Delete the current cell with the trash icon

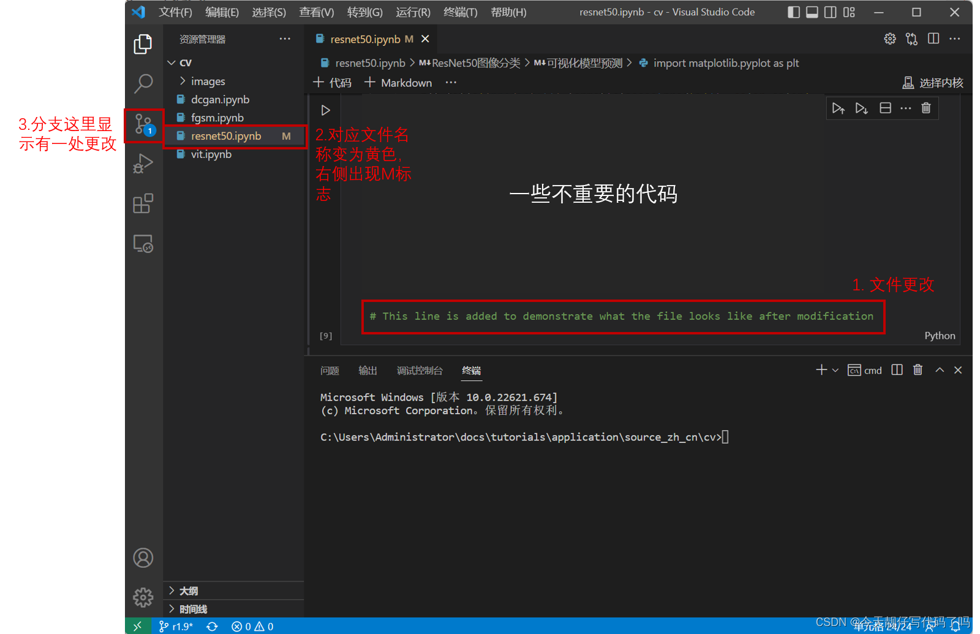coord(926,108)
